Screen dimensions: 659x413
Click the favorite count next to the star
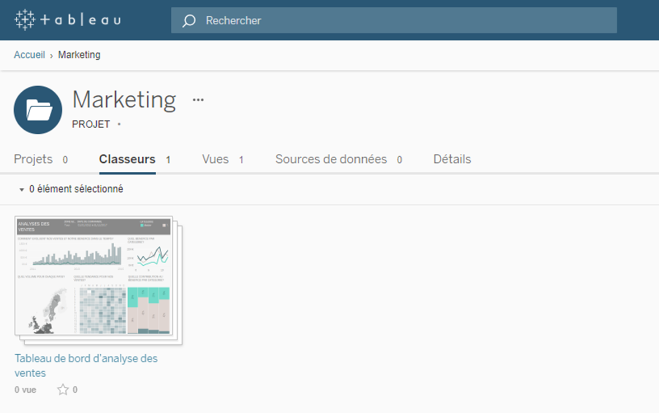(x=75, y=389)
